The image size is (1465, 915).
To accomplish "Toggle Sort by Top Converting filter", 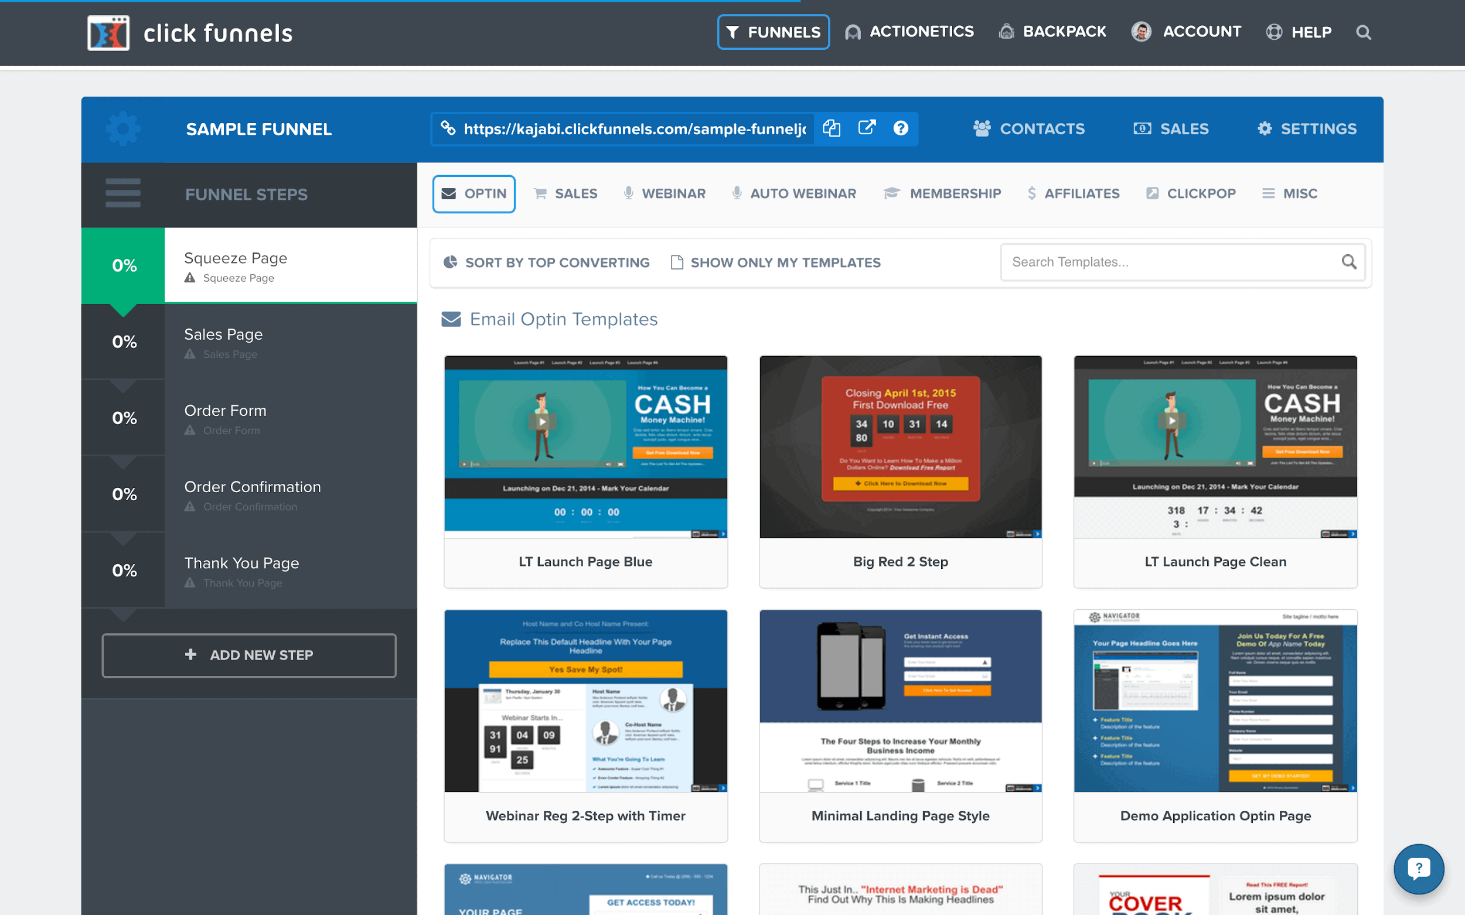I will pyautogui.click(x=546, y=262).
